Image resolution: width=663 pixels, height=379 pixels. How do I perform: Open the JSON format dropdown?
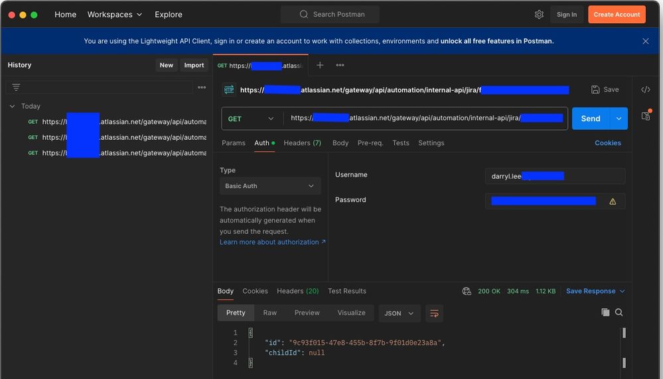(399, 313)
